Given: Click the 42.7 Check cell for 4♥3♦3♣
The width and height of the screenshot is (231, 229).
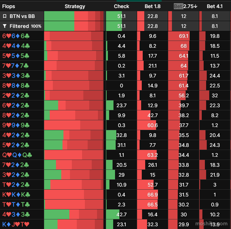Looking at the screenshot, I should pos(121,214).
